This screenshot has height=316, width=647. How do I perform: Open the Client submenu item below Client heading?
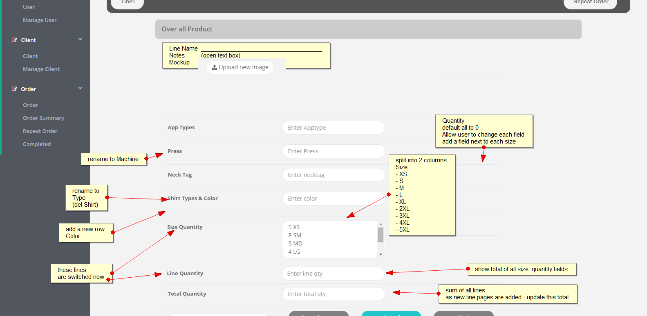pos(30,56)
